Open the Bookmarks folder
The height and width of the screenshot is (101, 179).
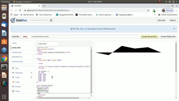27,15
